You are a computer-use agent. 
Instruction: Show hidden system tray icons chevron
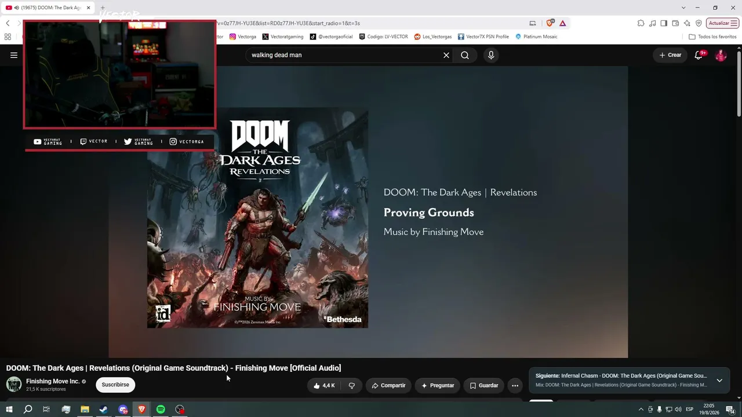(x=641, y=409)
